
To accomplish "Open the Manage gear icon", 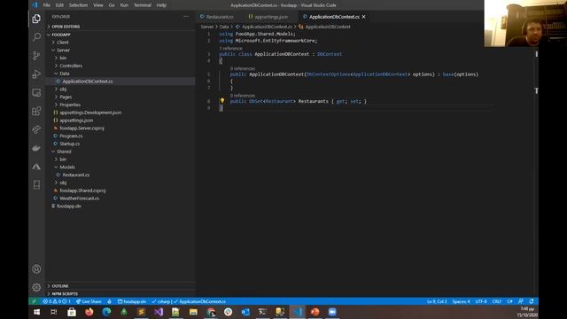I will pyautogui.click(x=36, y=287).
